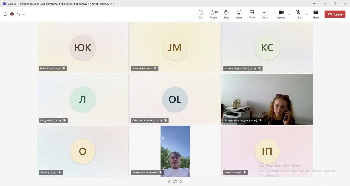Viewport: 350px width, 186px height.
Task: Expand camera options dropdown arrow
Action: pos(289,14)
